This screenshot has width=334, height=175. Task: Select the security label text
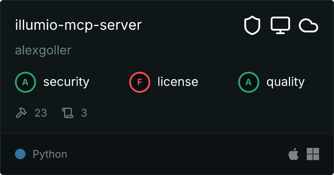(66, 82)
